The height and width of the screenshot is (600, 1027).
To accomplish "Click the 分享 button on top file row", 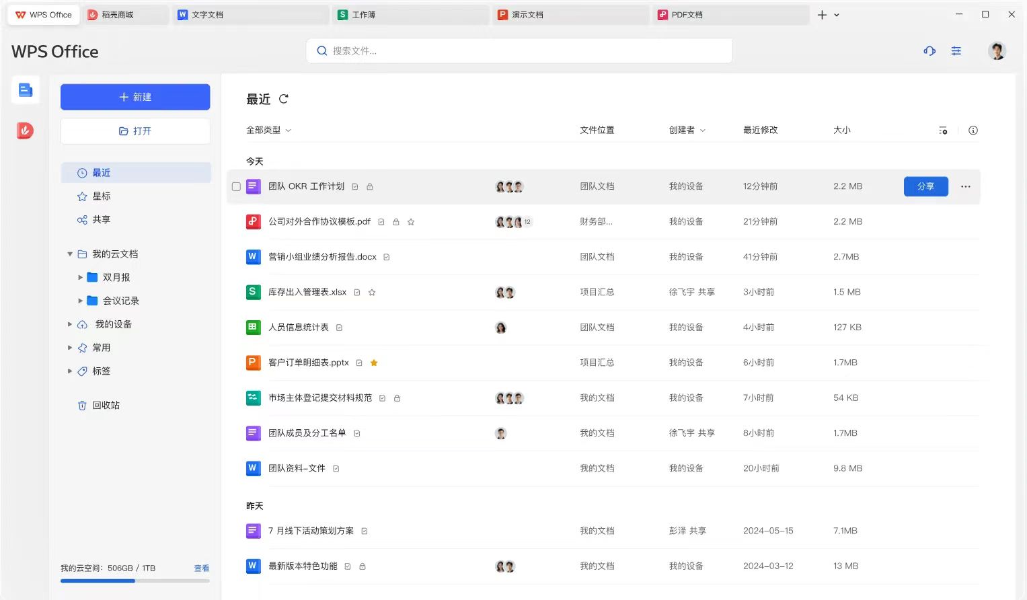I will click(925, 186).
